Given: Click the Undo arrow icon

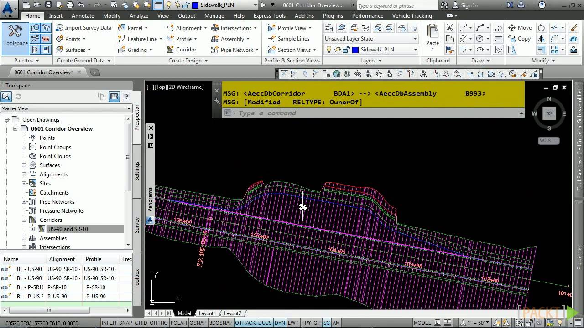Looking at the screenshot, I should pos(81,5).
